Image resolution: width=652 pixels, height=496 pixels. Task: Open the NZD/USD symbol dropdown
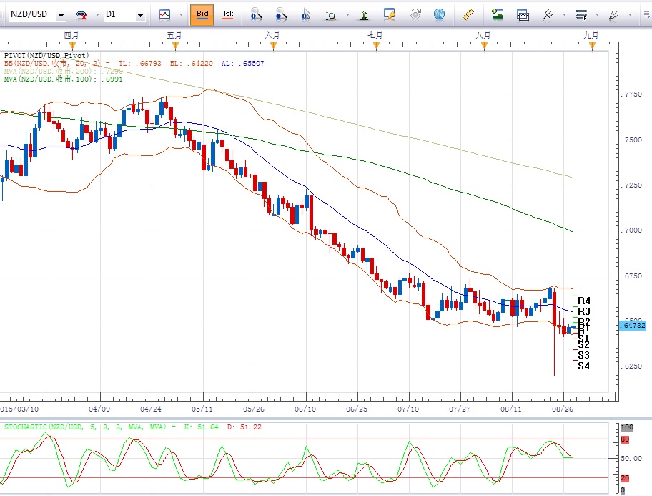(61, 16)
